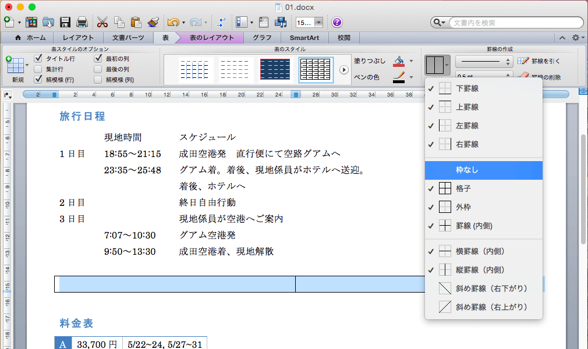The height and width of the screenshot is (349, 588).
Task: Switch to the SmartArt tab
Action: (x=304, y=37)
